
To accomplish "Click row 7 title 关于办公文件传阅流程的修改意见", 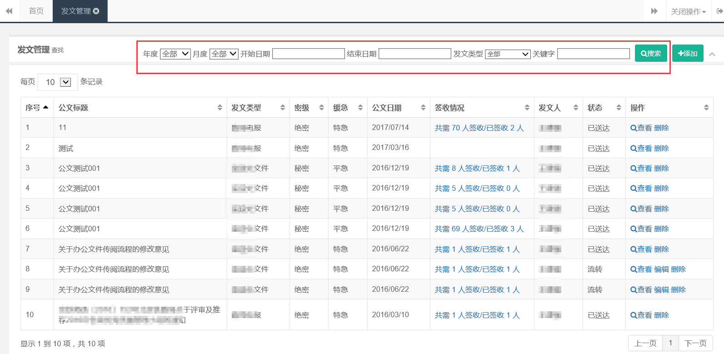I will pyautogui.click(x=114, y=249).
